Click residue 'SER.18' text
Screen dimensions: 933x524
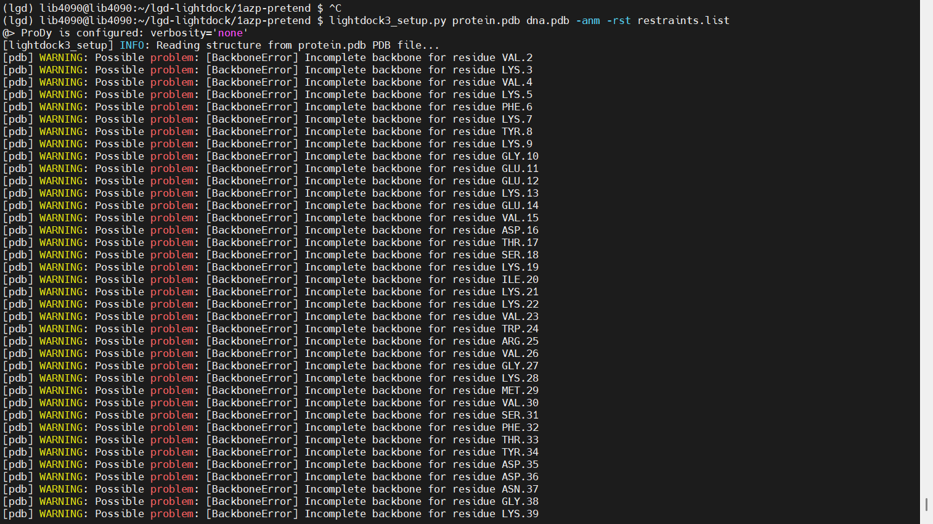pyautogui.click(x=520, y=255)
